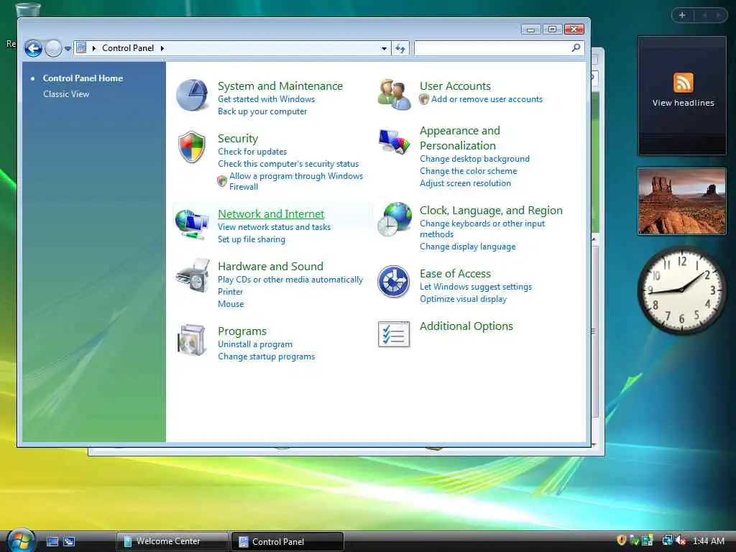Open System and Maintenance heading link

coord(280,86)
